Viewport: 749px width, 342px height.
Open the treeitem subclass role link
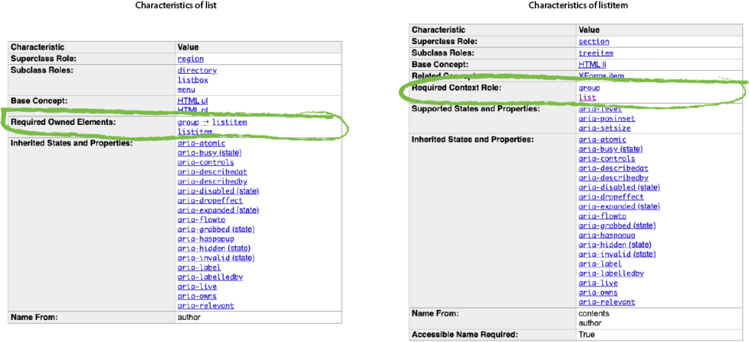[x=596, y=53]
